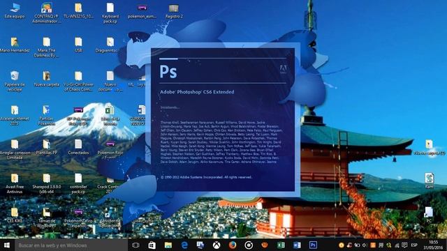Open Papelera de reciclaje icon
This screenshot has height=251, width=447.
tap(15, 82)
